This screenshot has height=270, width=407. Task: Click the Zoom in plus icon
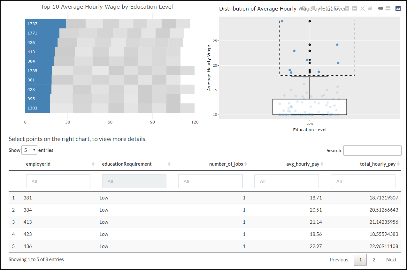click(x=347, y=9)
